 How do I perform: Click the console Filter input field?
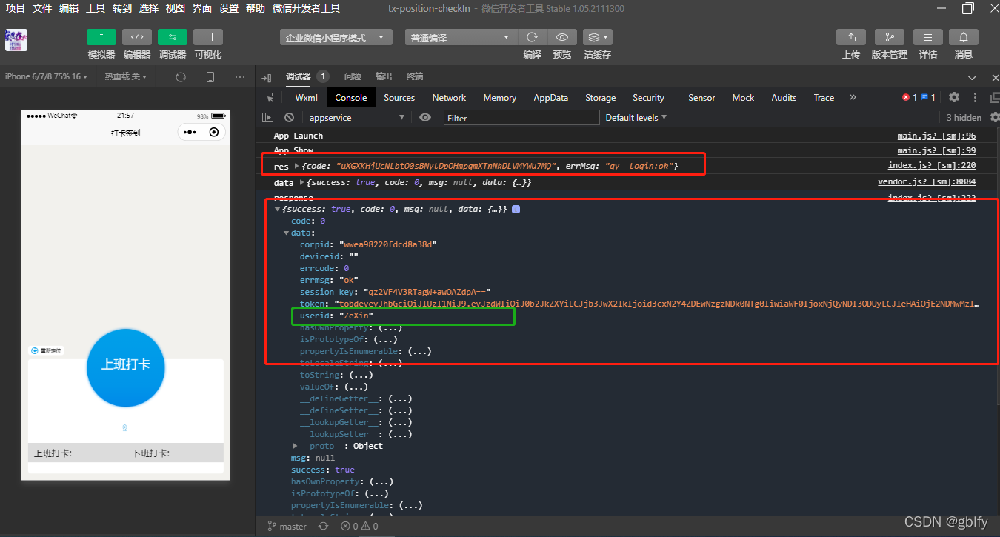(x=521, y=117)
